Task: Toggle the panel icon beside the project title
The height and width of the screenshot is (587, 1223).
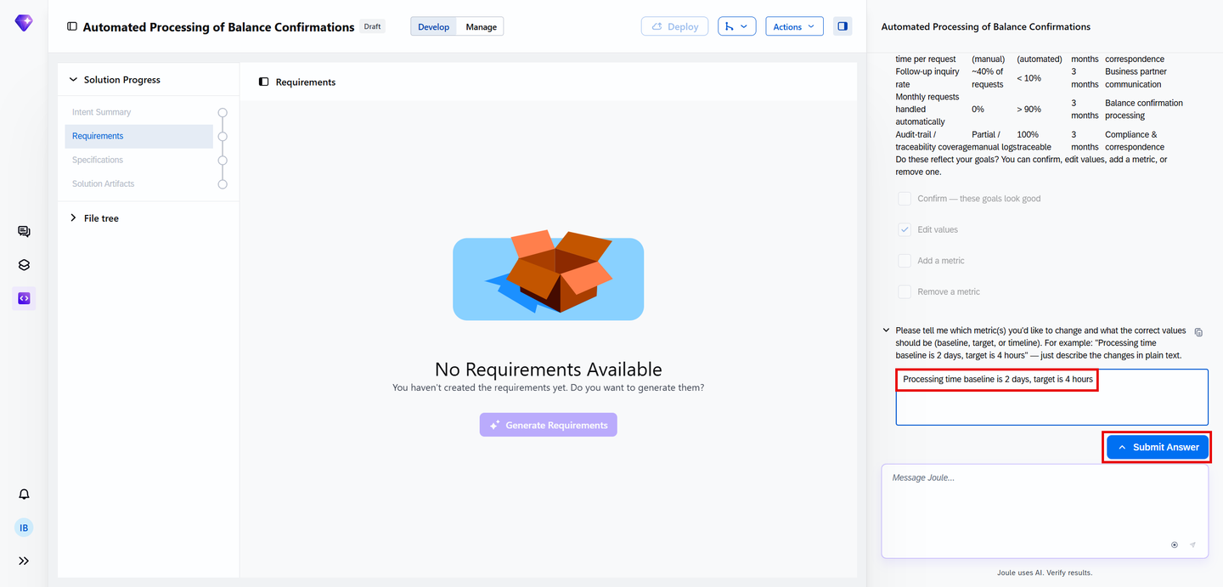Action: [x=72, y=27]
